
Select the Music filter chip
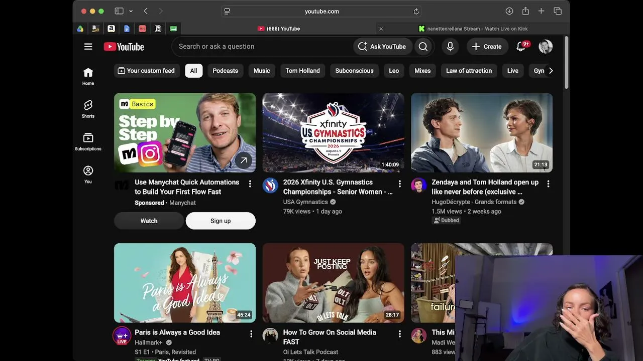pyautogui.click(x=262, y=71)
